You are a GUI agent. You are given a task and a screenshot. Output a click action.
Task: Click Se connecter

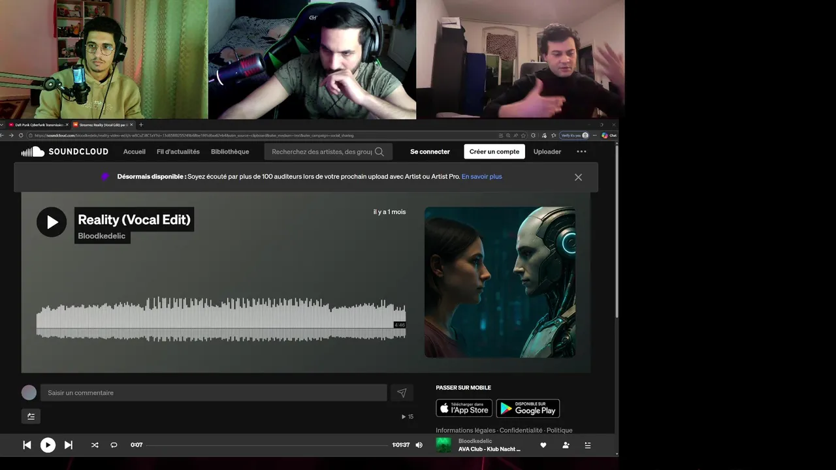(430, 151)
